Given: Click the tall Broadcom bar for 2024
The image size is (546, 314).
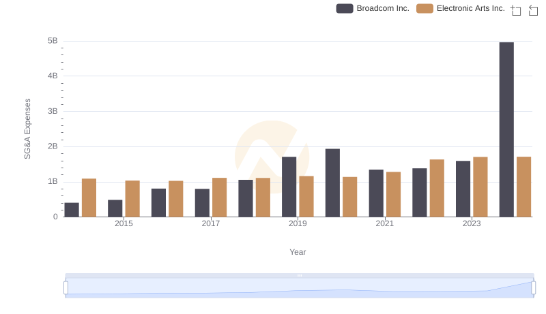Looking at the screenshot, I should point(506,129).
